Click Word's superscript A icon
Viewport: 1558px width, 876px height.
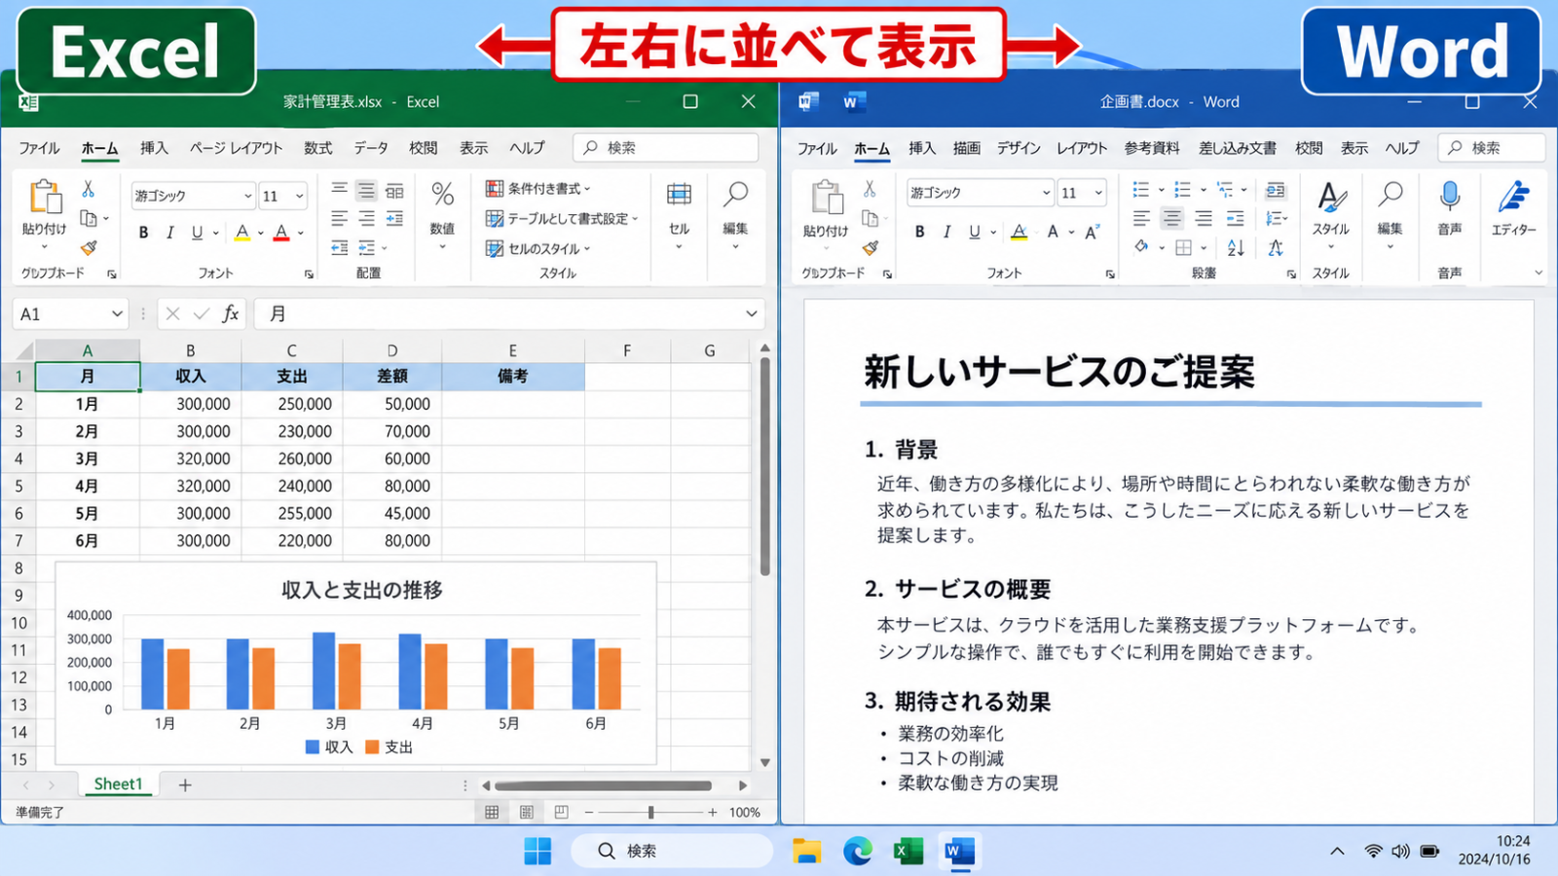coord(1092,232)
